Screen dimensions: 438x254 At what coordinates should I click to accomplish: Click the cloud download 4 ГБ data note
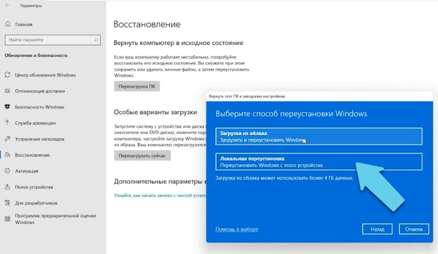284,178
